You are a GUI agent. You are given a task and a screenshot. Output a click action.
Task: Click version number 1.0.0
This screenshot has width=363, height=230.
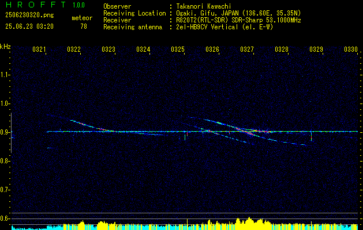click(78, 5)
